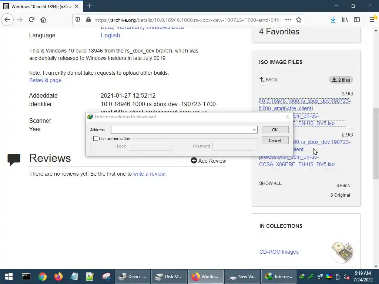379x284 pixels.
Task: Open network tray icon
Action: 320,277
